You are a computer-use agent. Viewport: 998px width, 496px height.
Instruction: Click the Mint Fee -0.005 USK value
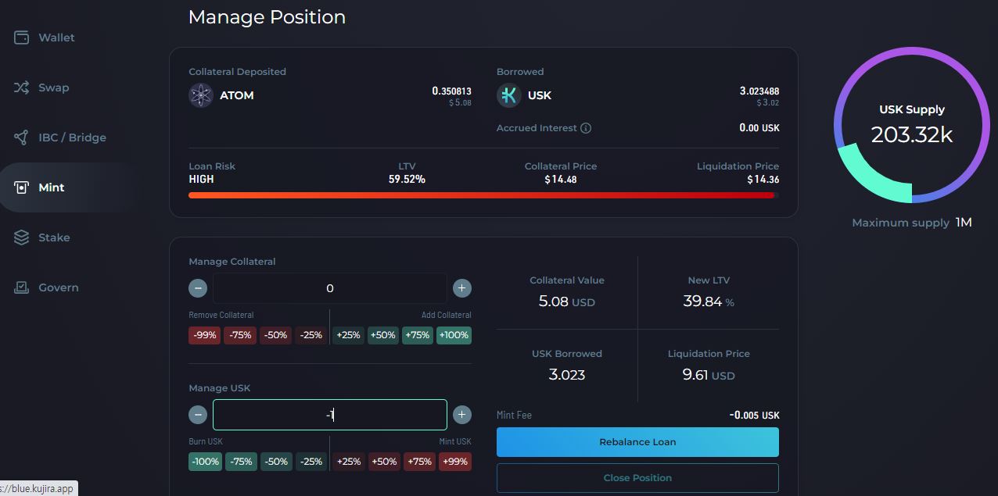[x=754, y=416]
